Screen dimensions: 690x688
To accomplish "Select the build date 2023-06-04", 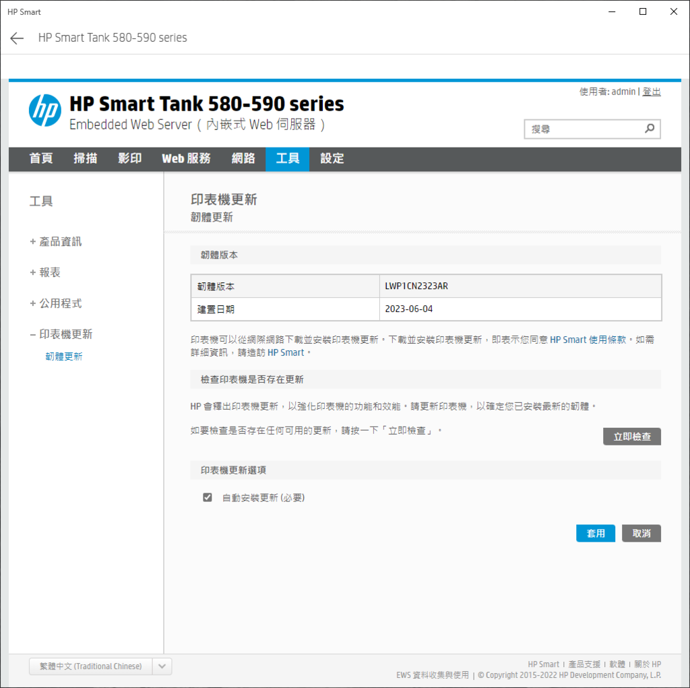I will (x=521, y=309).
